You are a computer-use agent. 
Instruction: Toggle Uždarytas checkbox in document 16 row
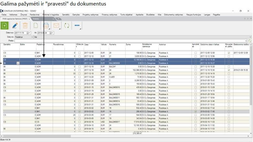79,112
